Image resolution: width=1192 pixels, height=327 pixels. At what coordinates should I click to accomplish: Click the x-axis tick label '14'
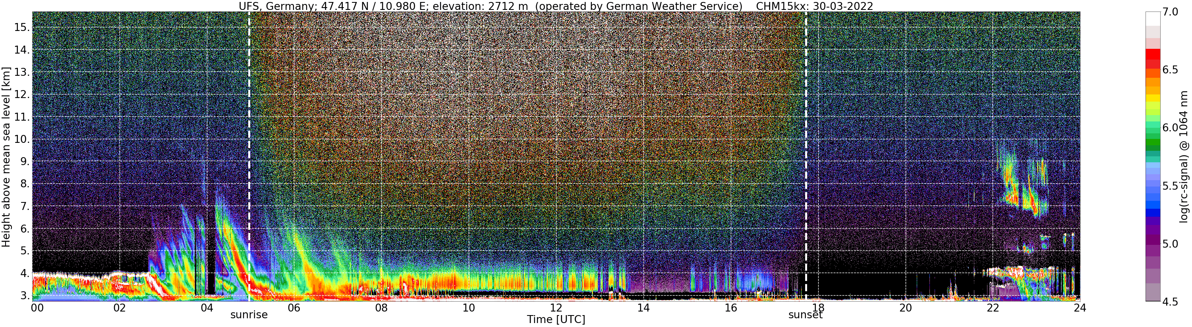coord(643,308)
